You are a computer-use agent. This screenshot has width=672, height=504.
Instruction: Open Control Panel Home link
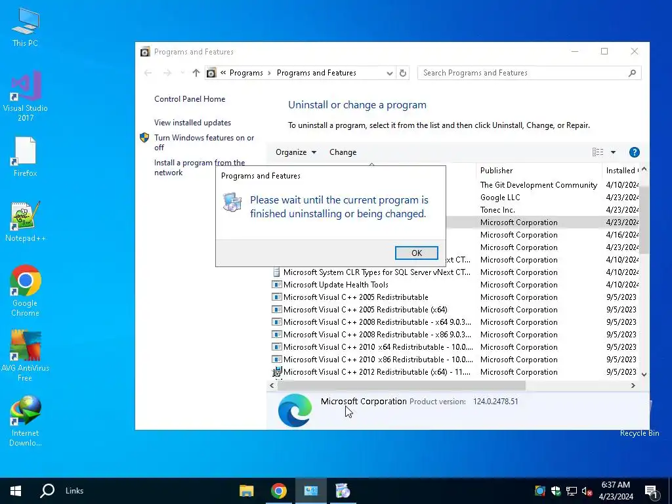190,99
